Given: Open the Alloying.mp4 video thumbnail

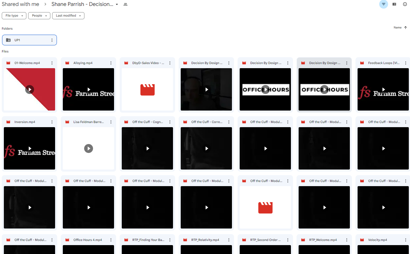Looking at the screenshot, I should tap(88, 89).
